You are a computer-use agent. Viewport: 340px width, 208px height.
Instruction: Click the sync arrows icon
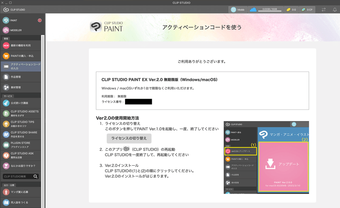coord(323,10)
